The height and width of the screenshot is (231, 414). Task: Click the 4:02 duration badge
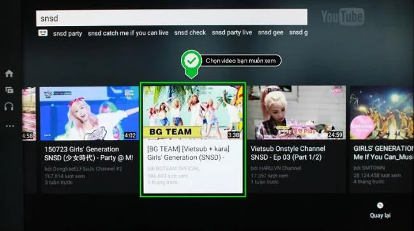130,136
